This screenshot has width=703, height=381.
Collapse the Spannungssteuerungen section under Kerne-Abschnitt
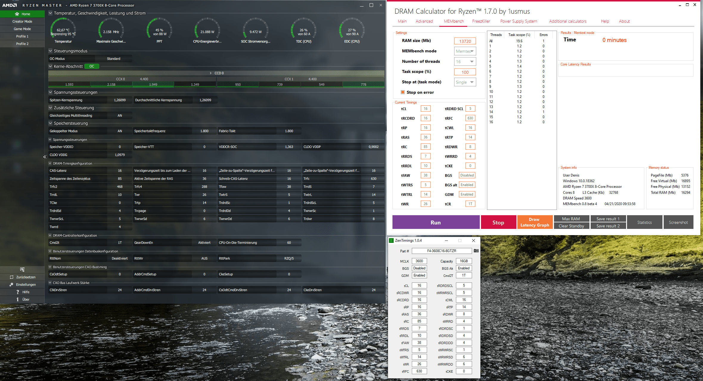[50, 92]
